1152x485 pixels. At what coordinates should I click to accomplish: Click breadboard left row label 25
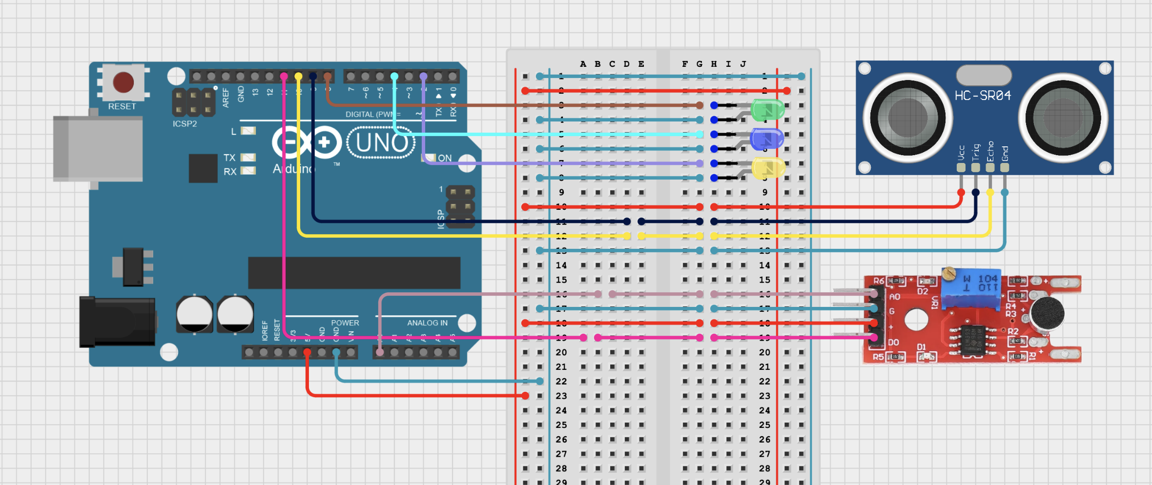(561, 424)
